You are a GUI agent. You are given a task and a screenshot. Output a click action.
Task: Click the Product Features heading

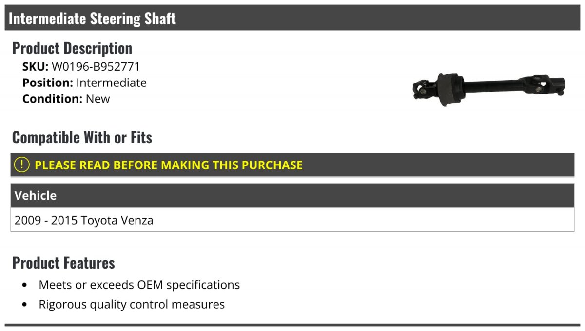tap(63, 263)
